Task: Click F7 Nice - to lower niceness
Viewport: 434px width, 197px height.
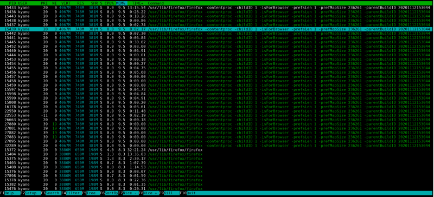Action: click(129, 193)
